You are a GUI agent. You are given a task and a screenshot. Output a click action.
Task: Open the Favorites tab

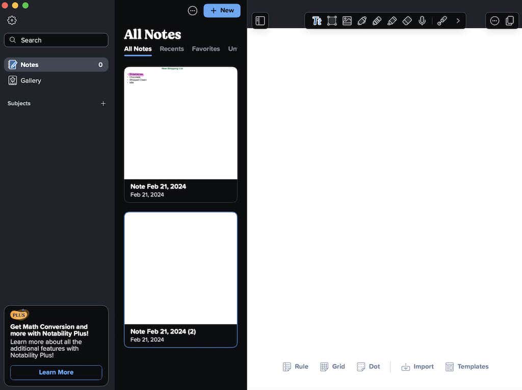205,48
